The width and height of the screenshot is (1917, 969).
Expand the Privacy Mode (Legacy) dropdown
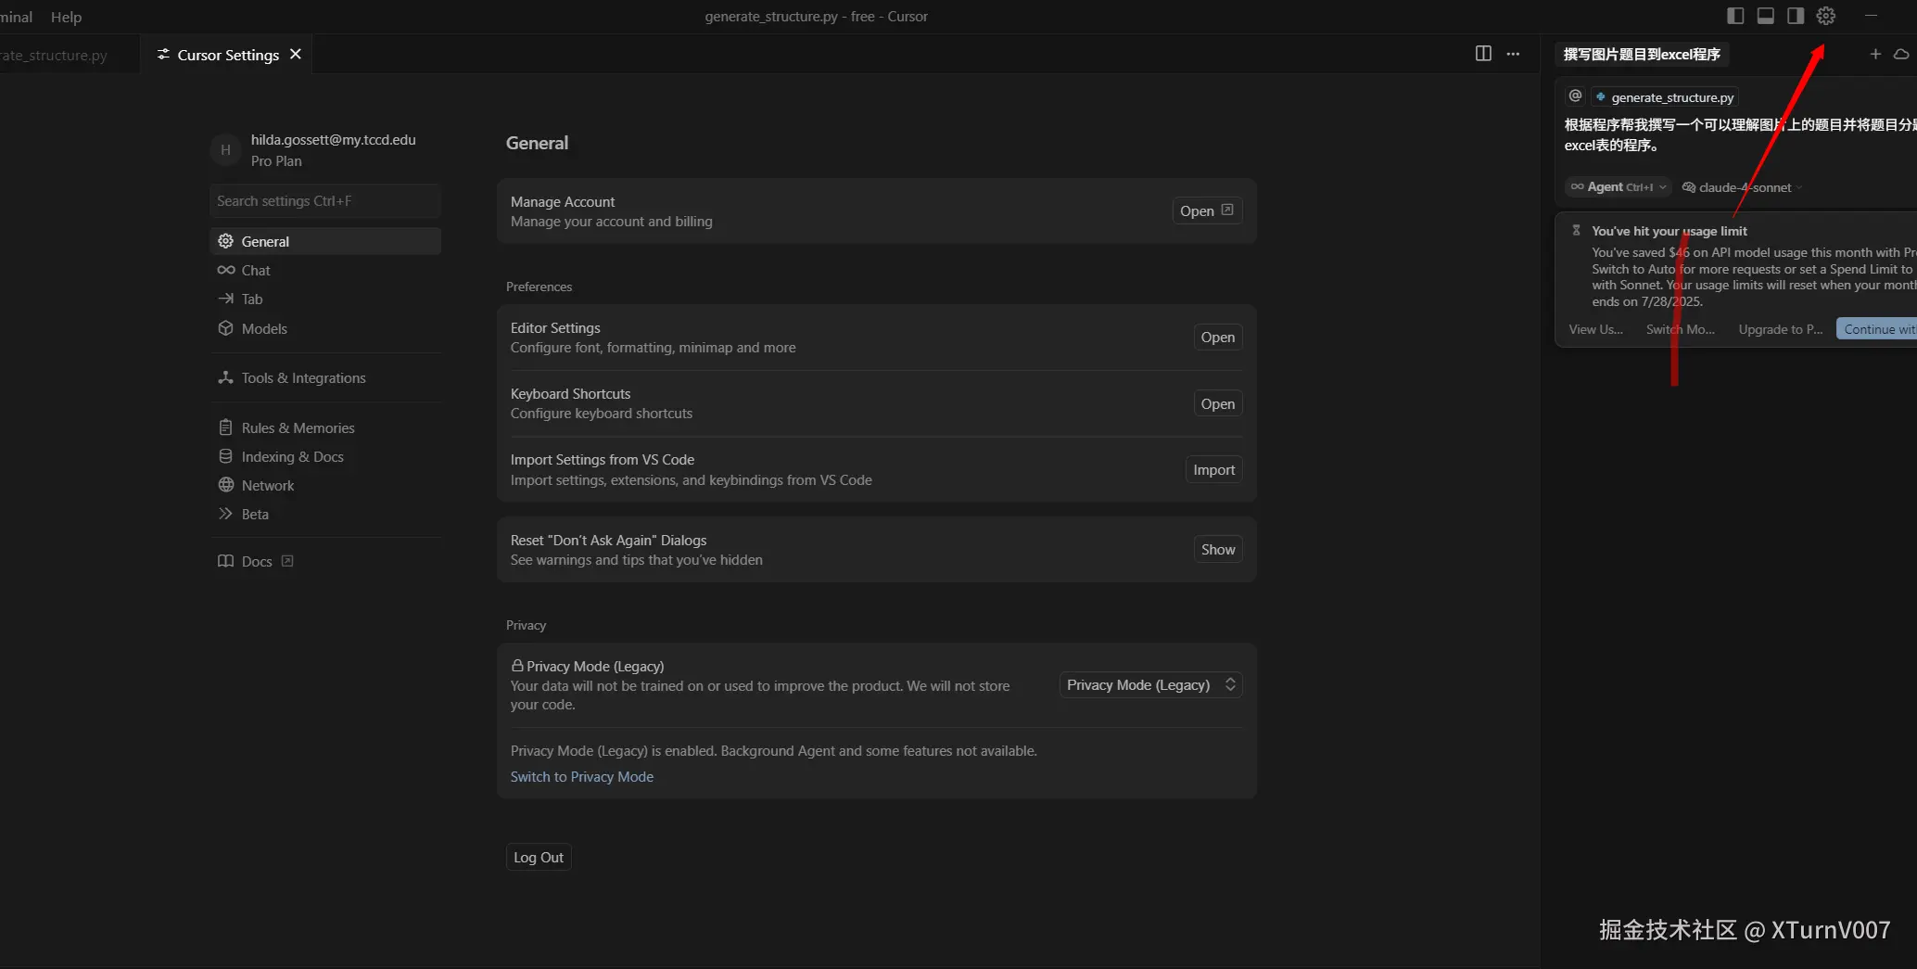coord(1150,684)
